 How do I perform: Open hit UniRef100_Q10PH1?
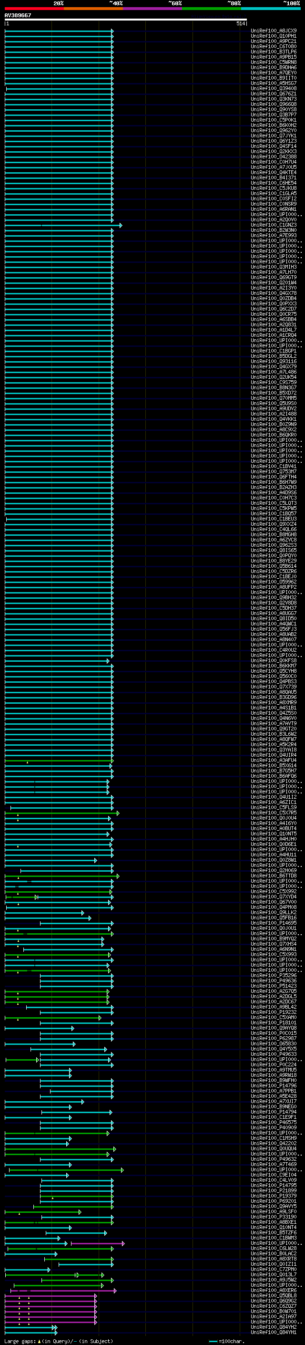coord(274,36)
